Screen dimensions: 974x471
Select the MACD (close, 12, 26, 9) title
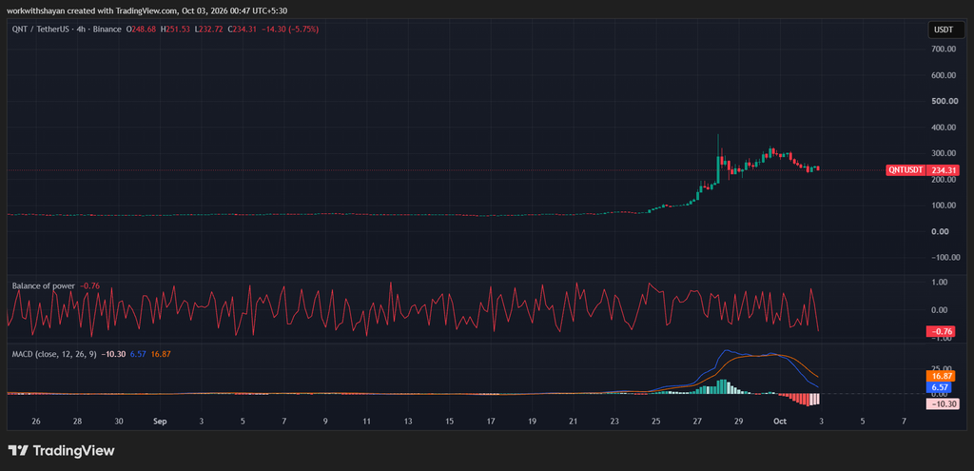55,354
